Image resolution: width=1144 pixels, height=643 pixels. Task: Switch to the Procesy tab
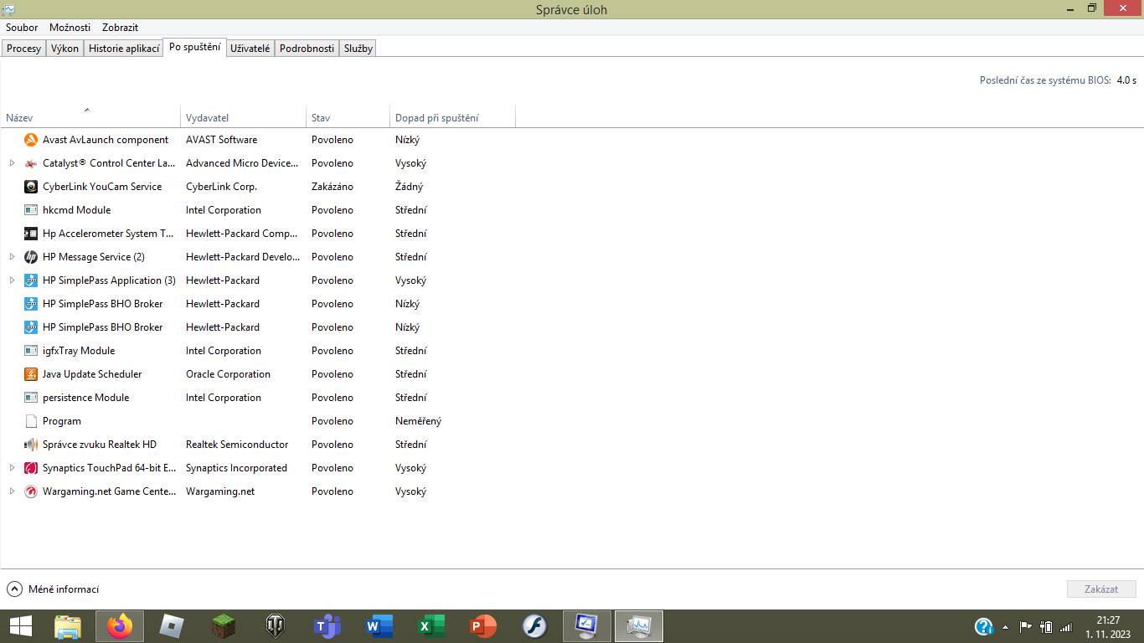[23, 49]
